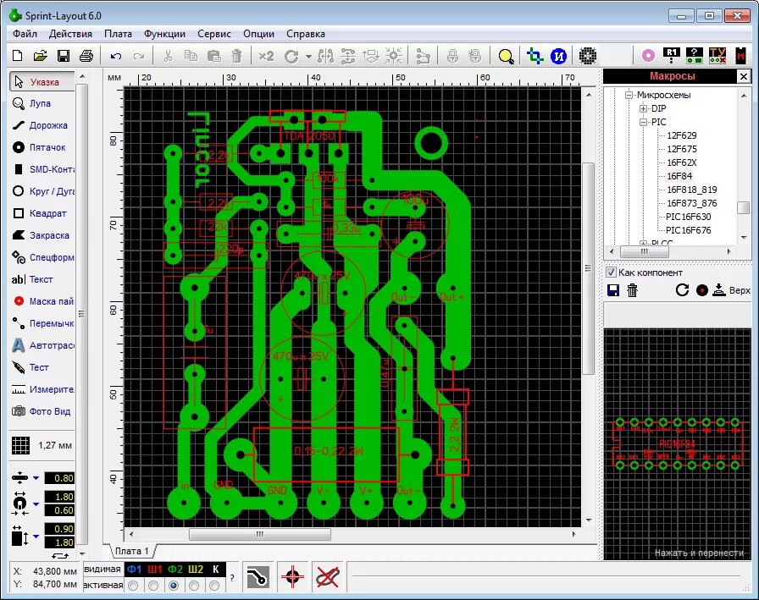Open the Сервис menu
The image size is (759, 600).
click(x=213, y=34)
